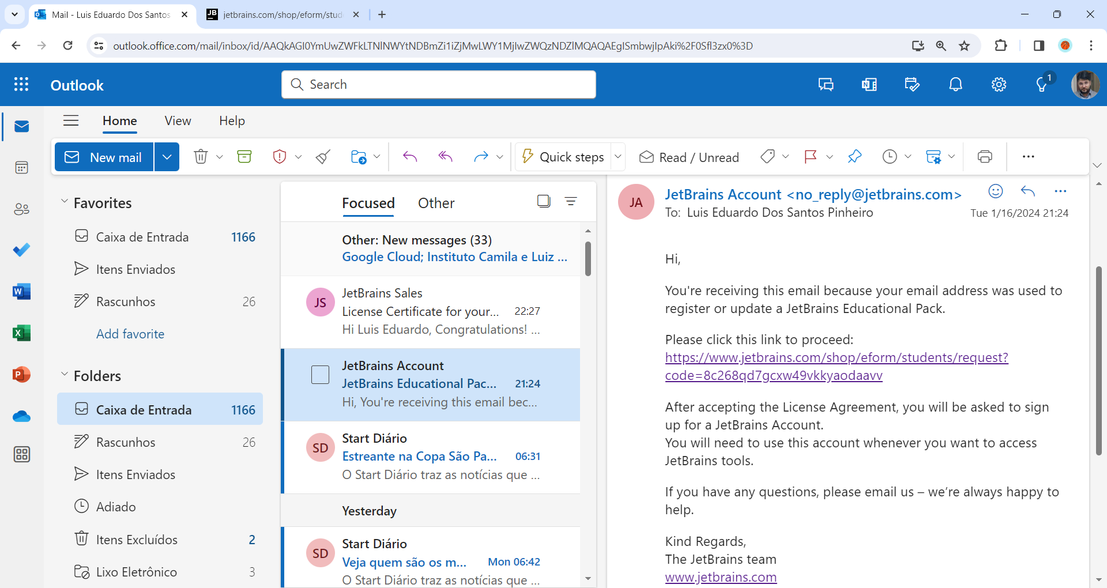Select the Other inbox tab
The height and width of the screenshot is (588, 1107).
(x=436, y=203)
